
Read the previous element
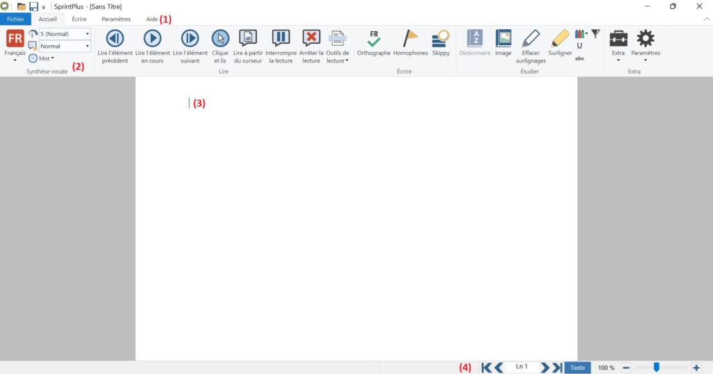(115, 47)
